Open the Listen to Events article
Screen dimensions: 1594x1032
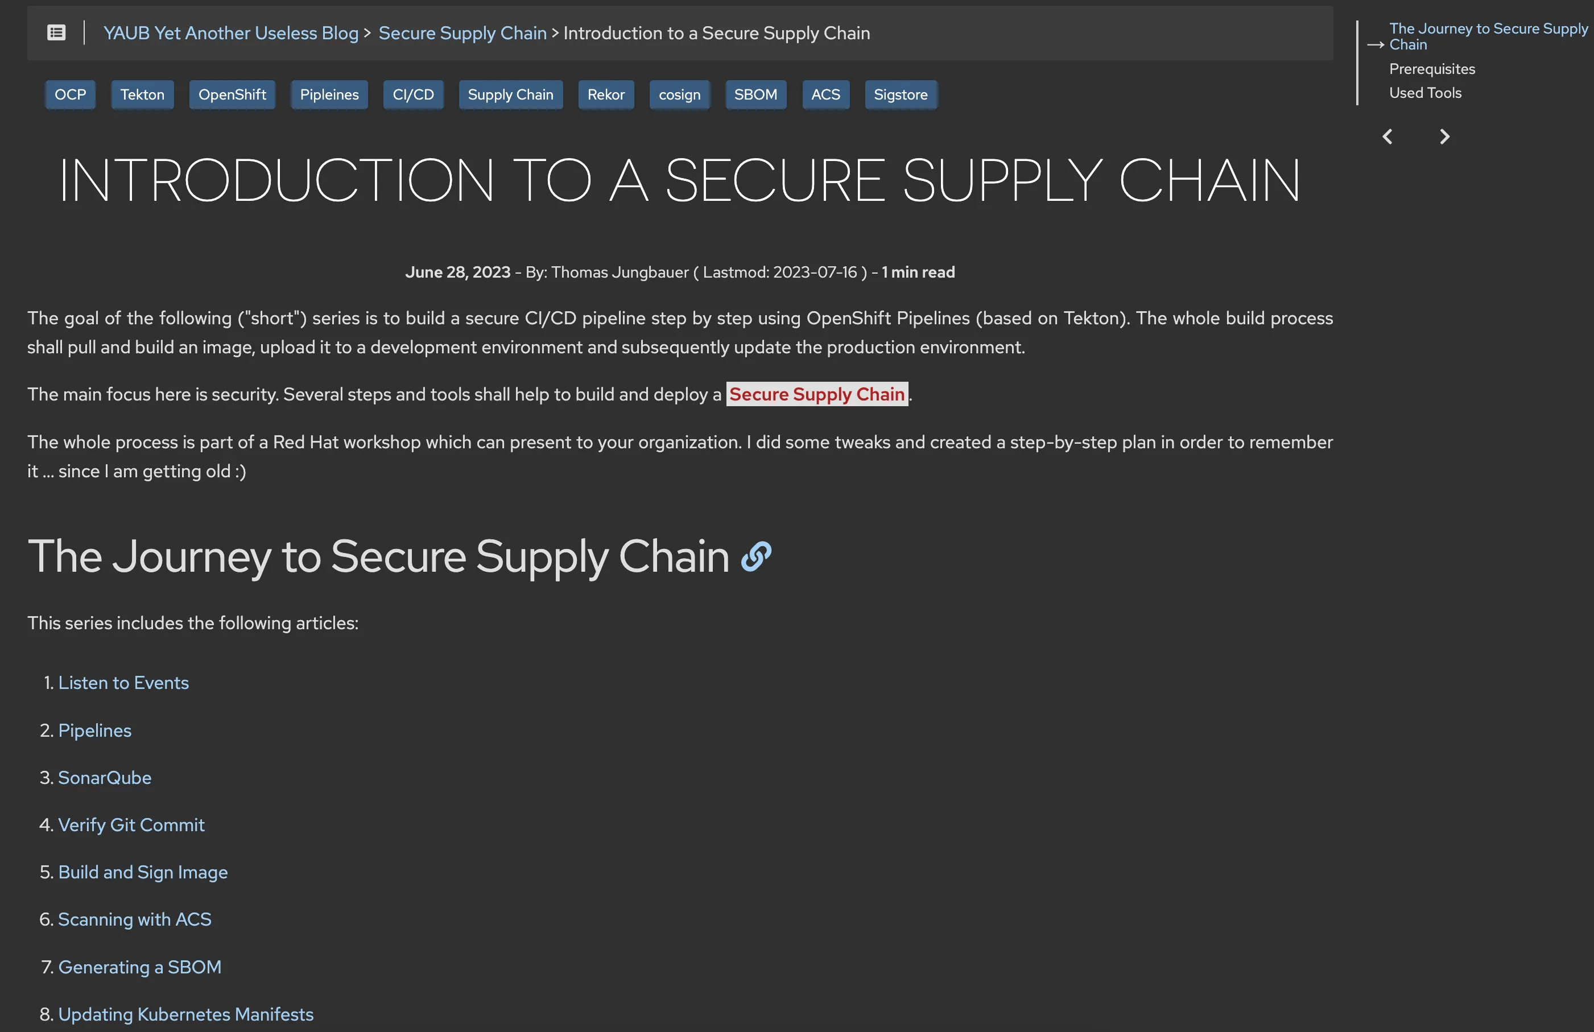(123, 683)
